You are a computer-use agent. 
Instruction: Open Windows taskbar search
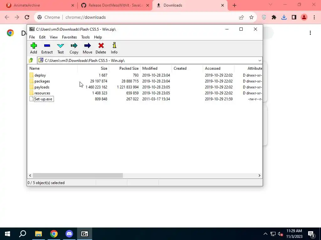pyautogui.click(x=23, y=234)
